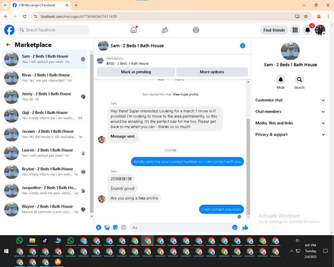Open the Friends icon in top navigation
The image size is (334, 267).
coord(165,30)
